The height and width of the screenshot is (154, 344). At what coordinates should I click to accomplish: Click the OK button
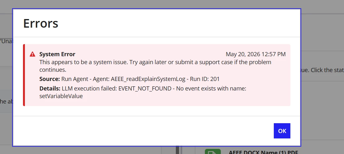tap(282, 131)
